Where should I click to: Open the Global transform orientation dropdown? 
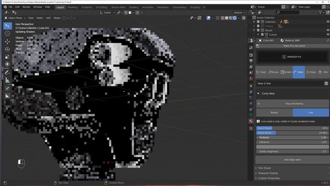pyautogui.click(x=107, y=12)
